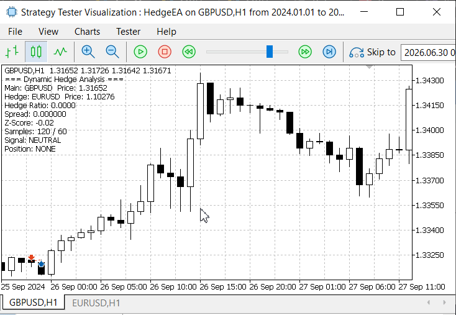Slow down the visualization speed

[x=189, y=52]
